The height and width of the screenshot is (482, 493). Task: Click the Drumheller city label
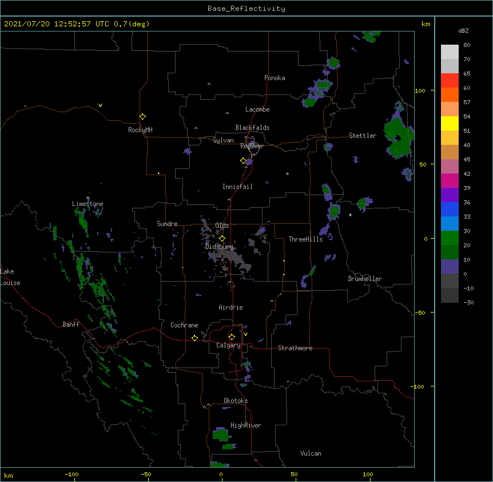click(x=365, y=279)
